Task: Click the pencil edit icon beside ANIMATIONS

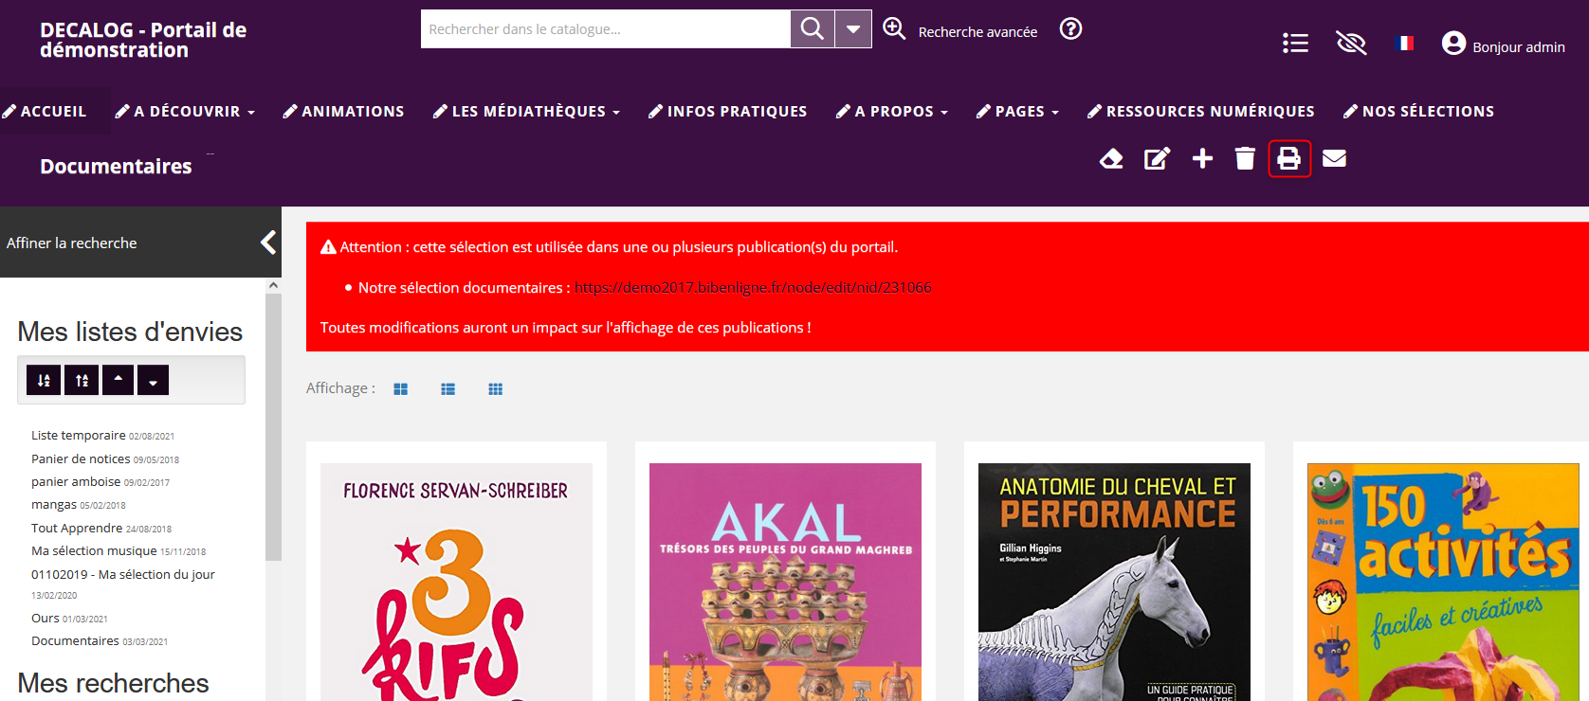Action: [x=290, y=111]
